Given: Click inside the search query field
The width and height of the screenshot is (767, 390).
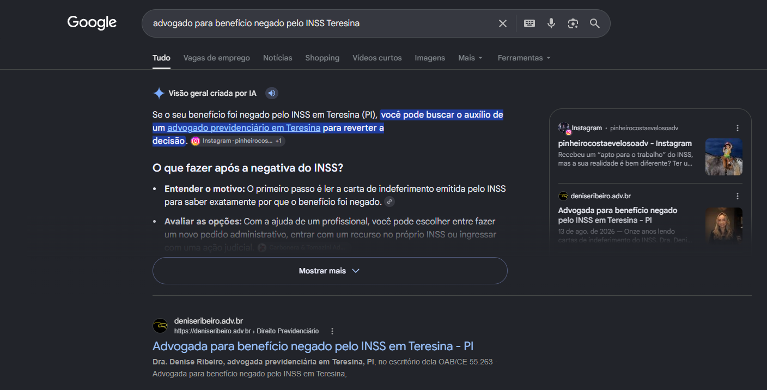Looking at the screenshot, I should coord(321,23).
